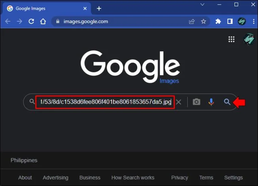The image size is (258, 186).
Task: Click the image URL search field
Action: (x=105, y=102)
